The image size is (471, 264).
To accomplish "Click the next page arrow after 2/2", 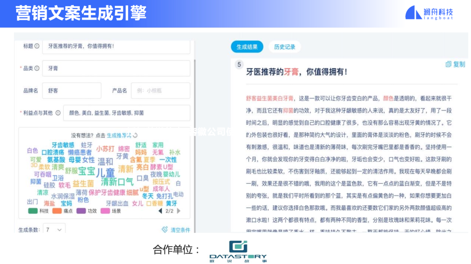I will (x=178, y=211).
